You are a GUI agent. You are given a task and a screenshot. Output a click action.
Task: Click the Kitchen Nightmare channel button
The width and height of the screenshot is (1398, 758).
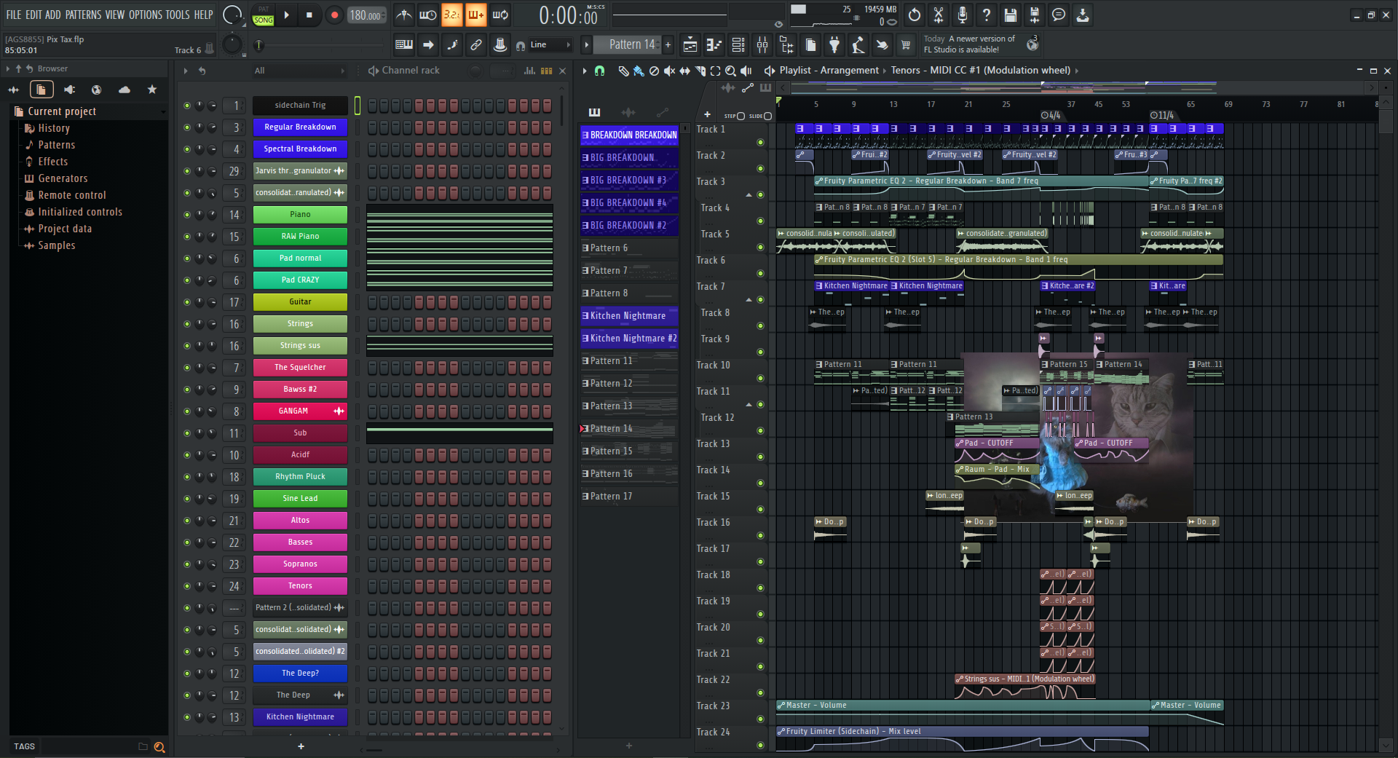point(300,717)
